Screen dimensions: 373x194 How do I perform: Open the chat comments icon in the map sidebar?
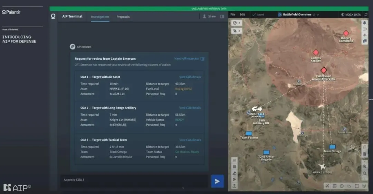pyautogui.click(x=364, y=41)
